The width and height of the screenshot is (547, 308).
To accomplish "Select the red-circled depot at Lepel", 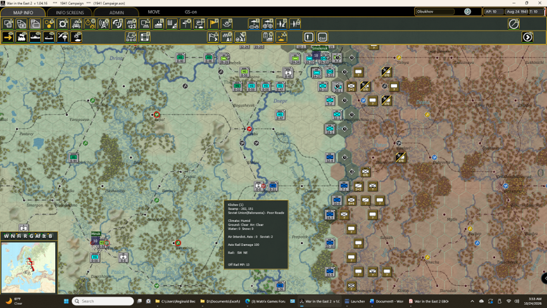I will pyautogui.click(x=156, y=115).
